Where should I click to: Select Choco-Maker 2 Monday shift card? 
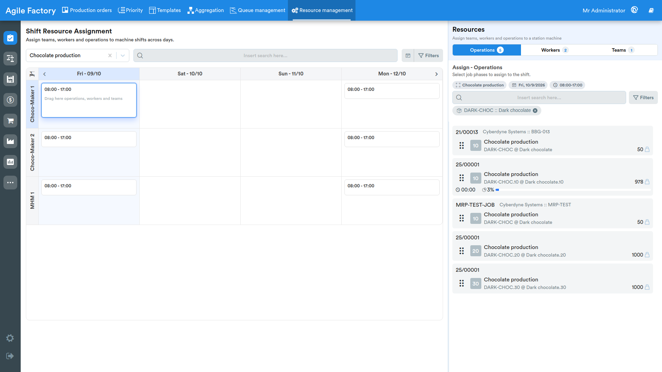coord(392,139)
